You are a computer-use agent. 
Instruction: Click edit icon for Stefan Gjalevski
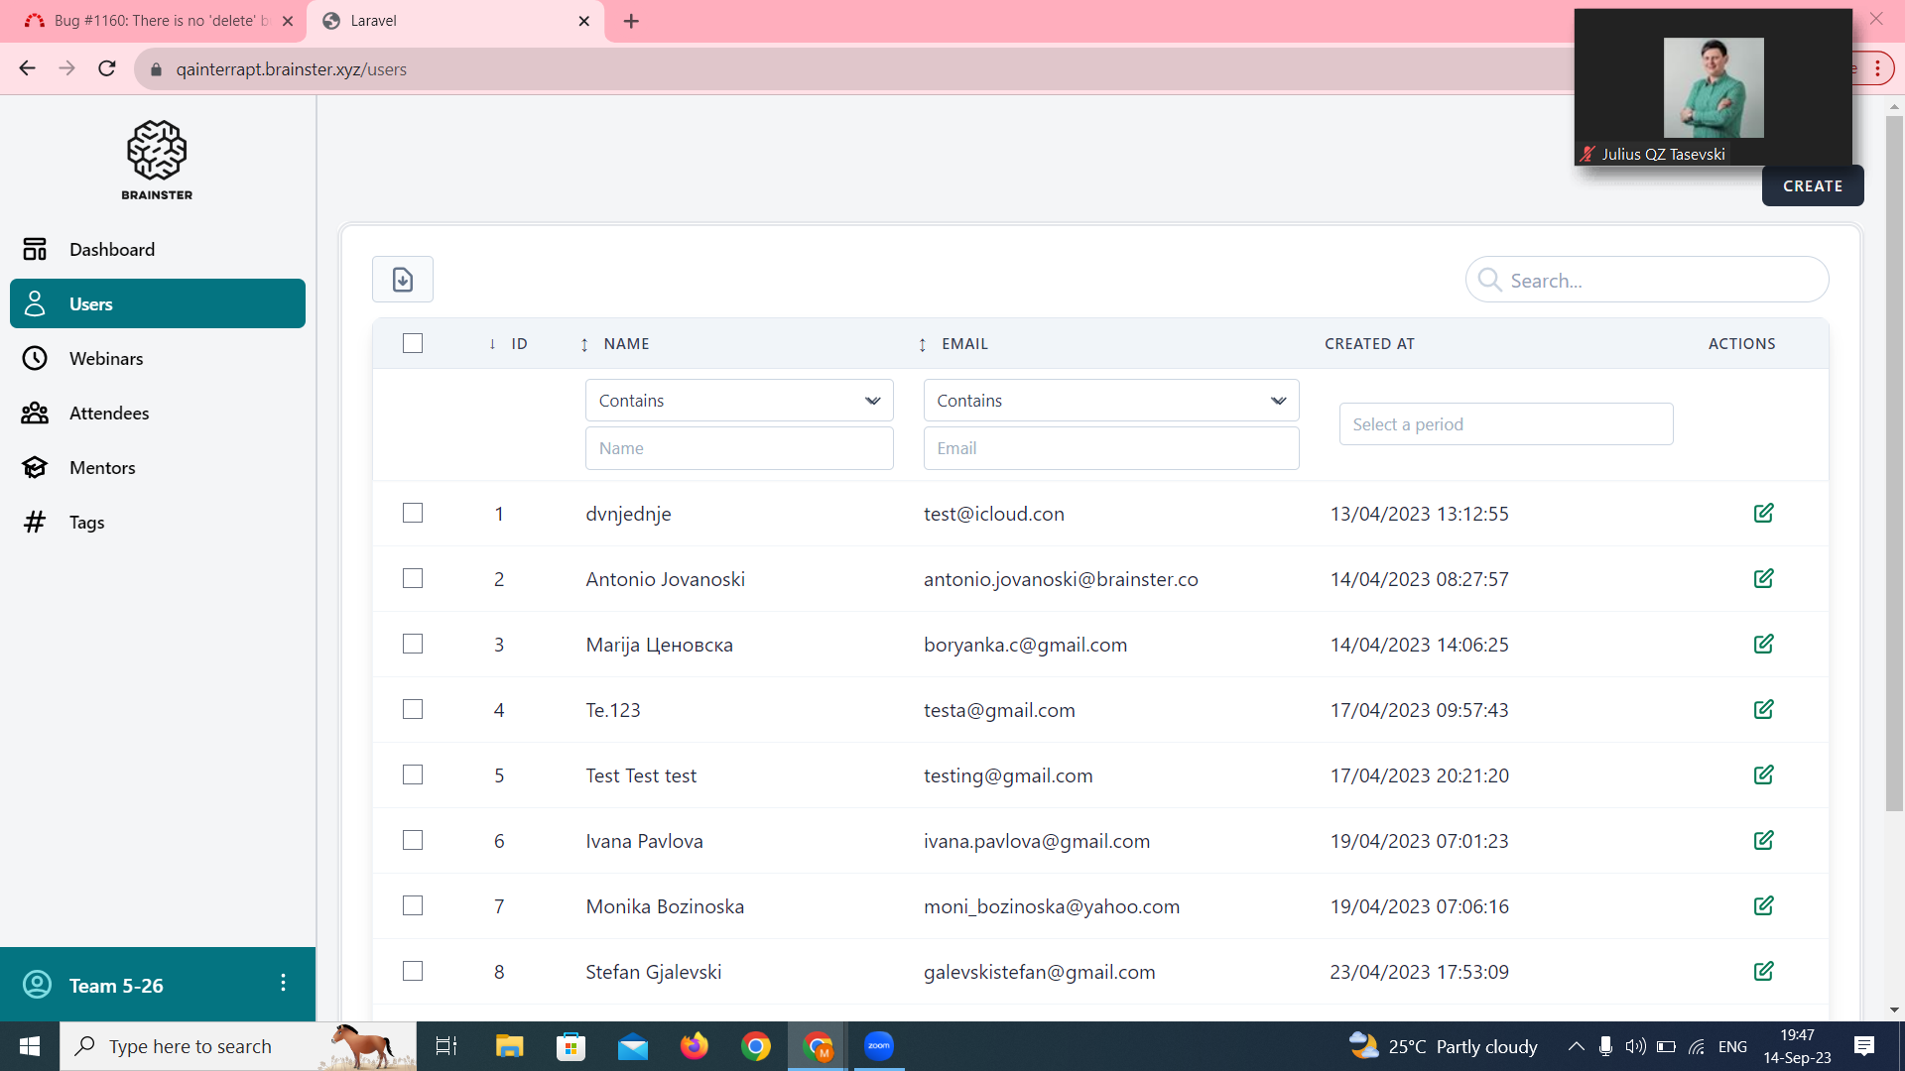[x=1763, y=971]
